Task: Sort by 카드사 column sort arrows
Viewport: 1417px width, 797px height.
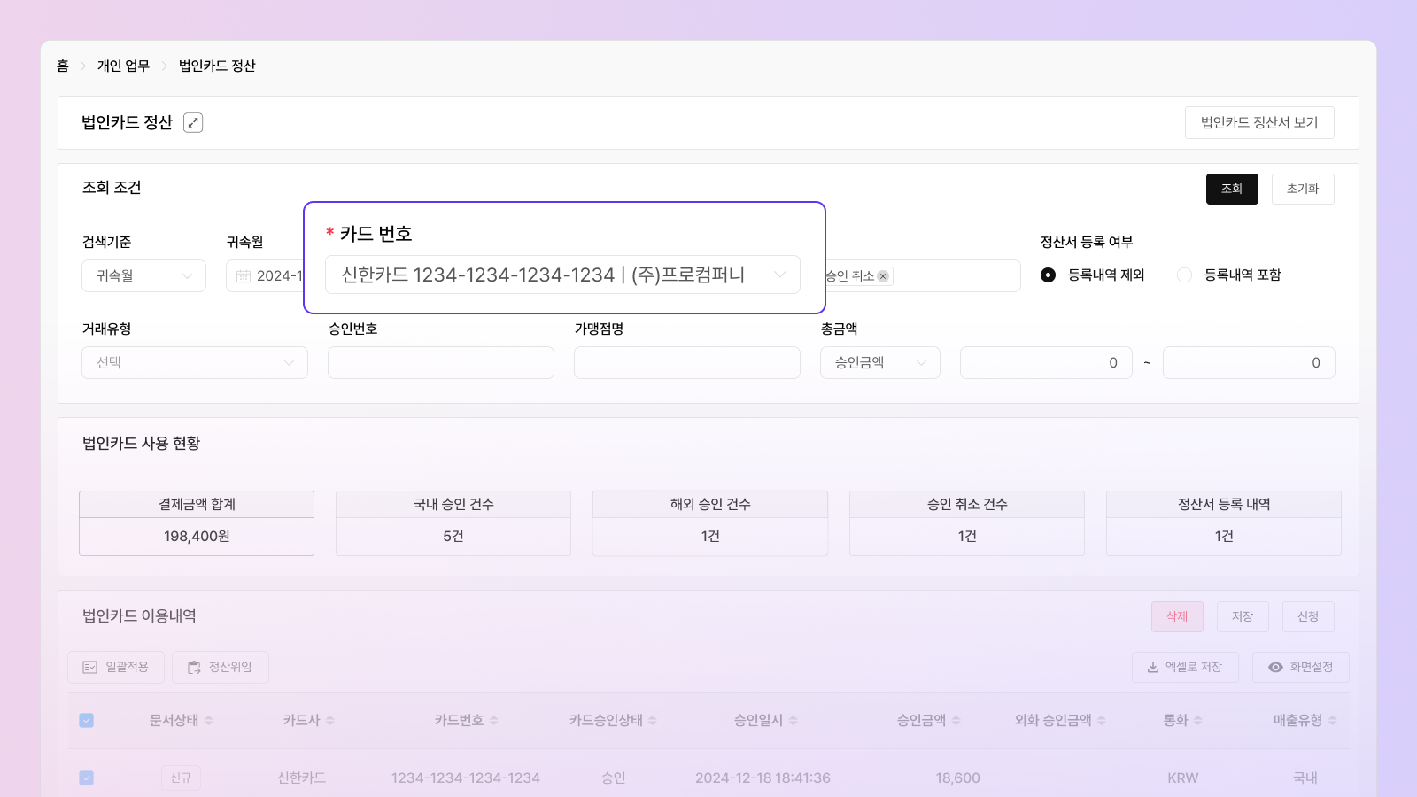Action: (330, 721)
